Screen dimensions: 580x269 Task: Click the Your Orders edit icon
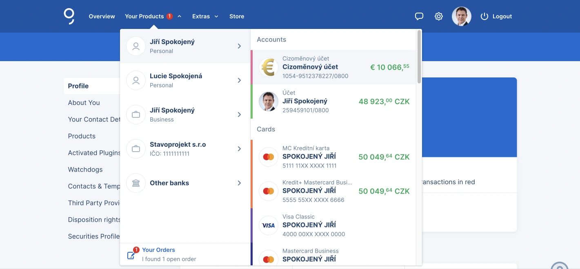[131, 255]
